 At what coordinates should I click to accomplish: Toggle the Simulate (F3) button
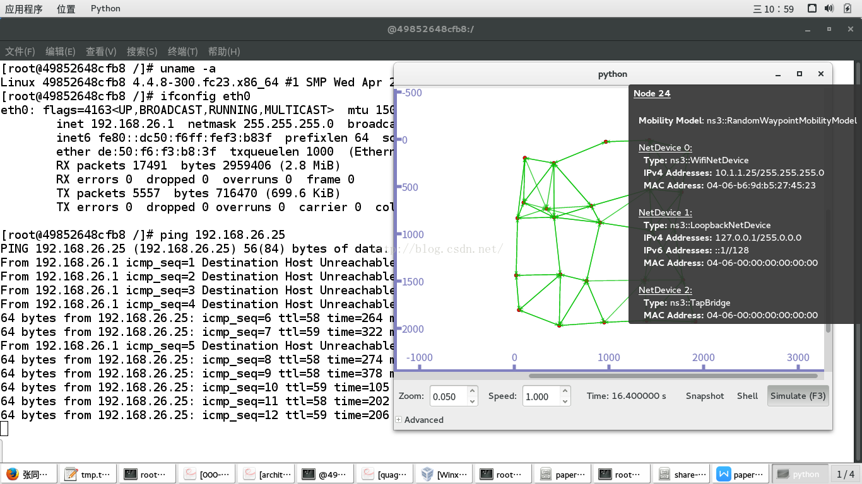(798, 396)
